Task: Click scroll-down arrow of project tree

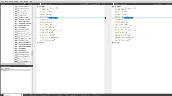Action: (x=32, y=62)
